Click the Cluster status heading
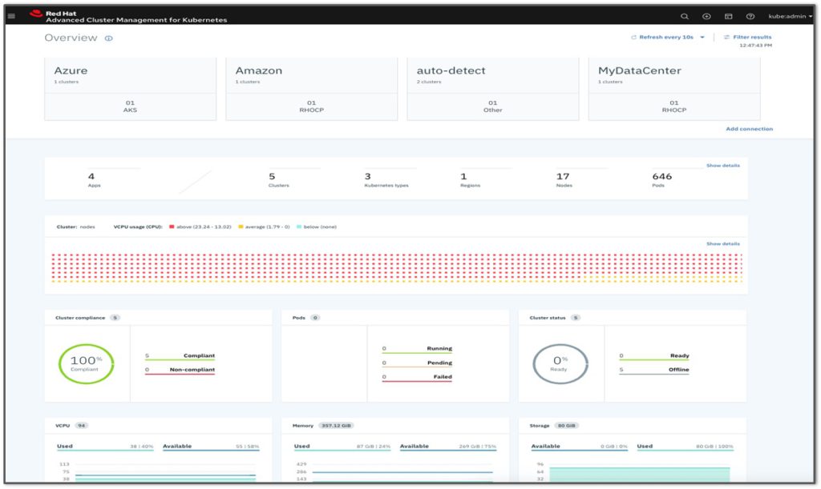 click(x=547, y=318)
